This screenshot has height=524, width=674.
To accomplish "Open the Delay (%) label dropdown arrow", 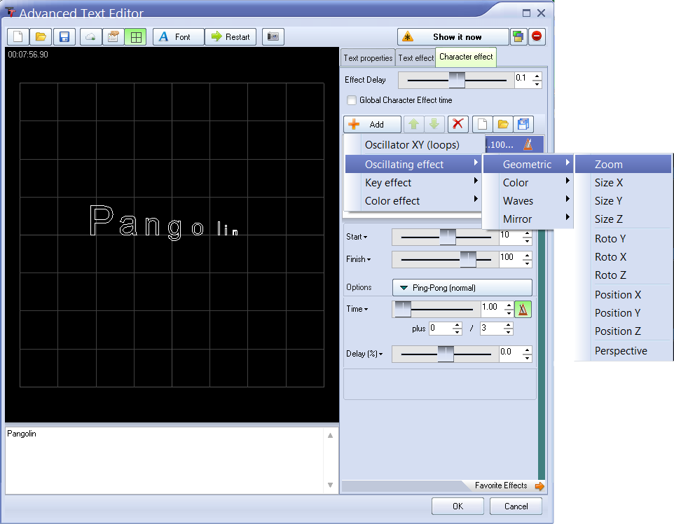I will click(381, 354).
